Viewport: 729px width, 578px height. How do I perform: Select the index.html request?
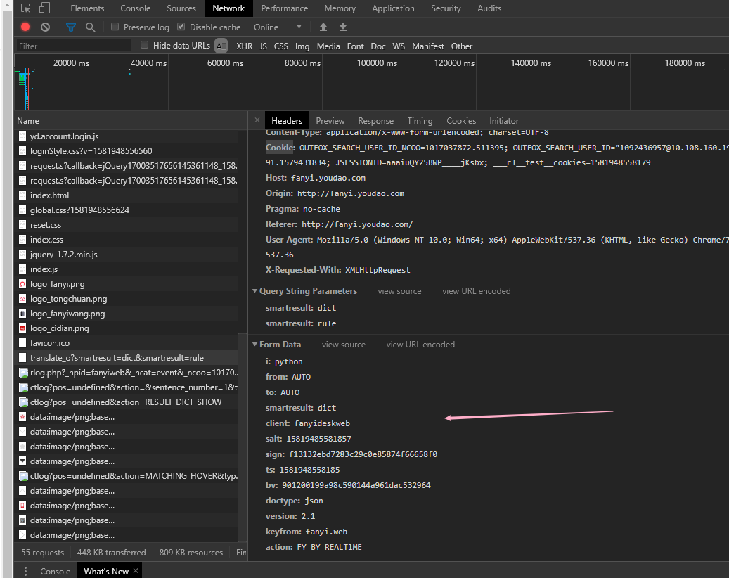(126, 195)
